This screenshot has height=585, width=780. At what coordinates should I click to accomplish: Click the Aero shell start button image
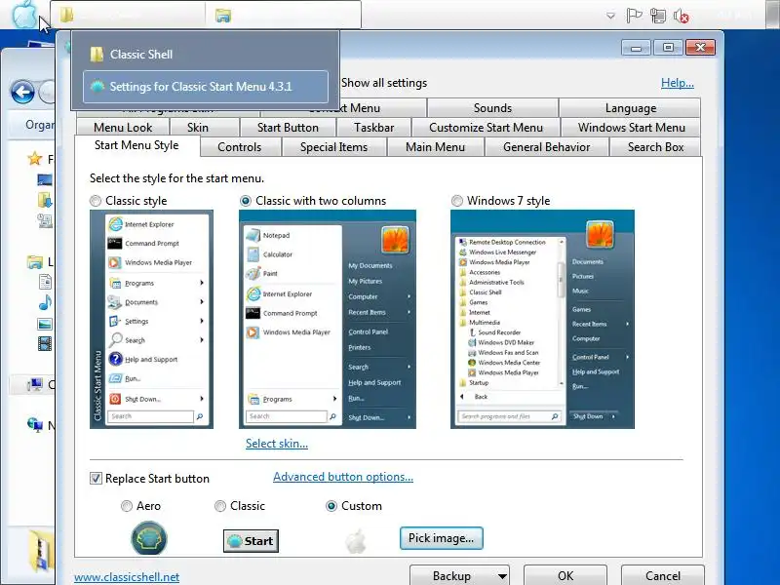(x=149, y=538)
